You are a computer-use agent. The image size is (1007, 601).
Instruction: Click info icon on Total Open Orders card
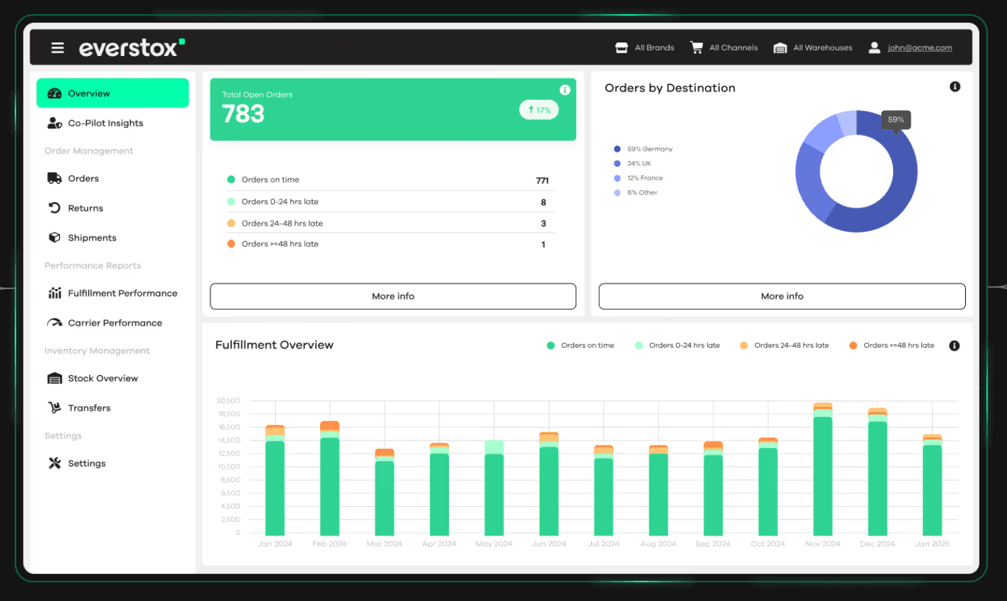click(x=565, y=90)
